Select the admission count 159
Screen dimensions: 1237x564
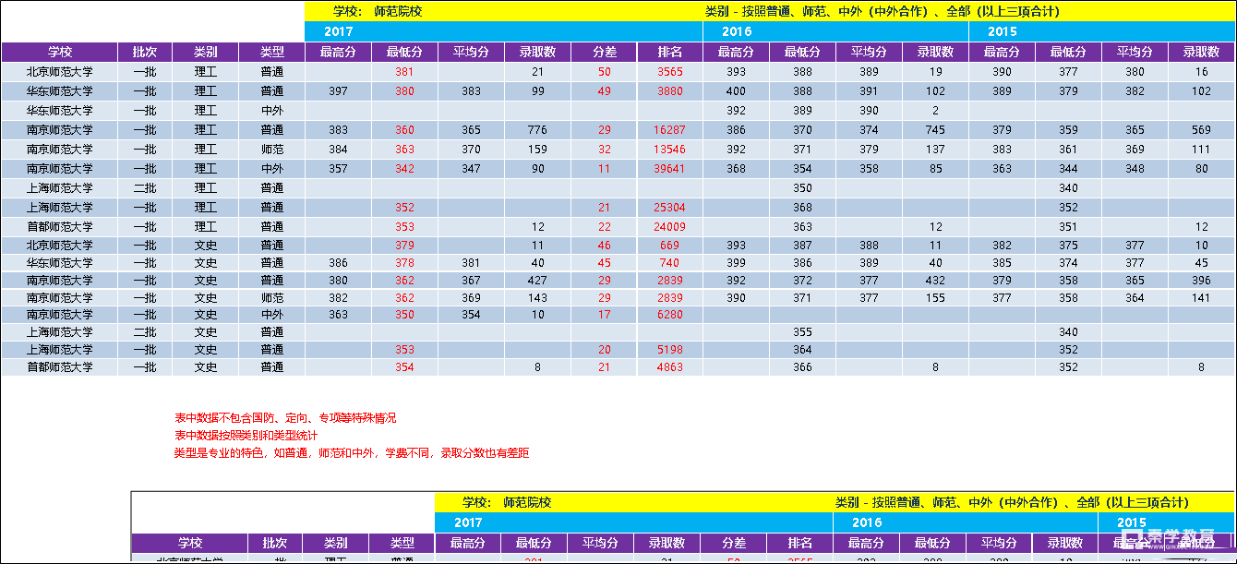point(537,150)
